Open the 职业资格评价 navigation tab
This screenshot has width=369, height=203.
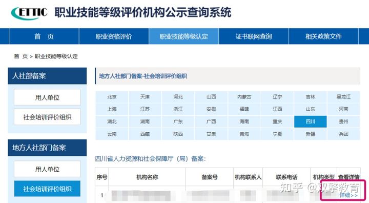(114, 36)
